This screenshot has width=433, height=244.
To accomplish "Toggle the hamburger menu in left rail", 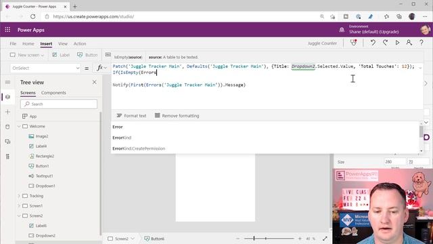I will point(7,82).
